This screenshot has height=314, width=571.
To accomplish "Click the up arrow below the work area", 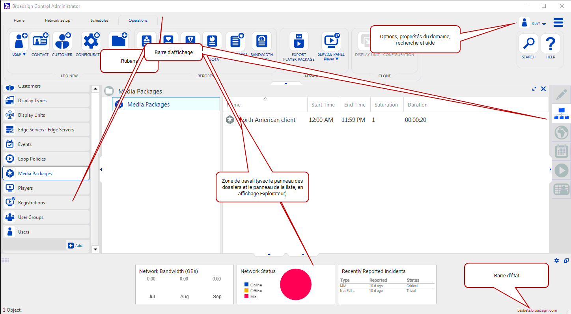I will (303, 255).
